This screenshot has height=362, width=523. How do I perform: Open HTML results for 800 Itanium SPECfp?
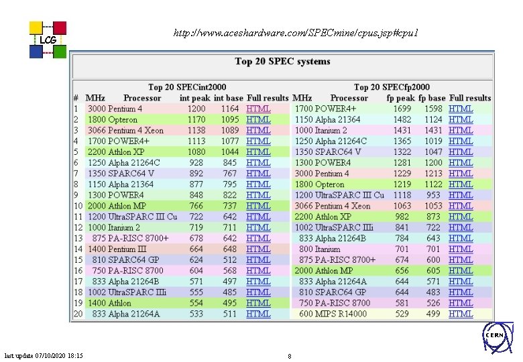coord(461,249)
